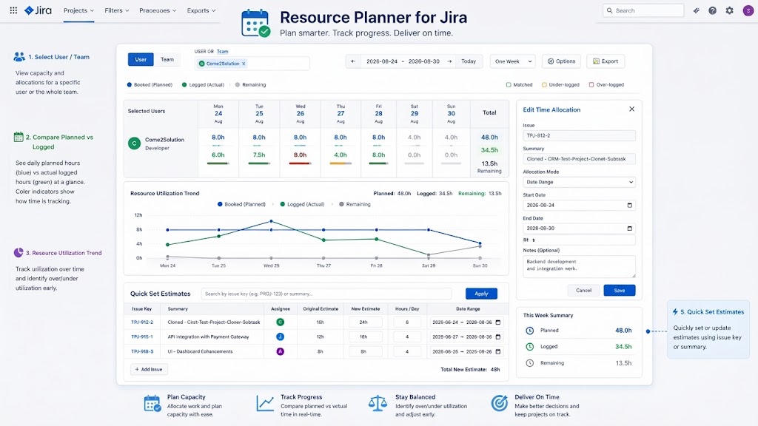Open the help question mark icon
The image size is (758, 426).
coord(713,10)
